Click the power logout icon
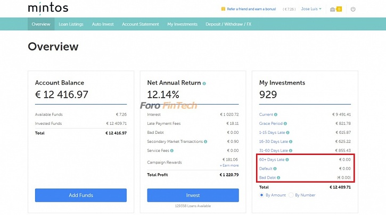 tap(353, 10)
